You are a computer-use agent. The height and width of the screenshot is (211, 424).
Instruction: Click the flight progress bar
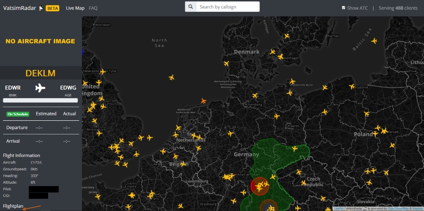[x=40, y=100]
